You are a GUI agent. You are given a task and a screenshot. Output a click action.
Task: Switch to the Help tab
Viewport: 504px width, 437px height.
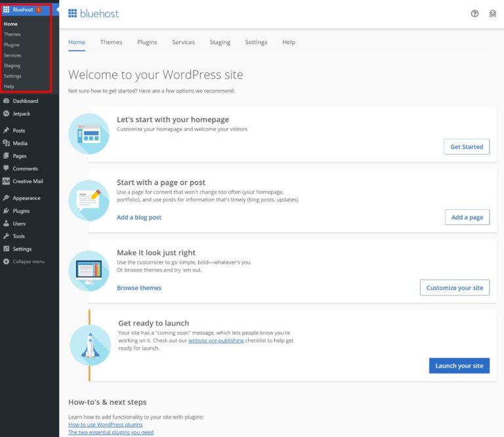click(x=289, y=42)
